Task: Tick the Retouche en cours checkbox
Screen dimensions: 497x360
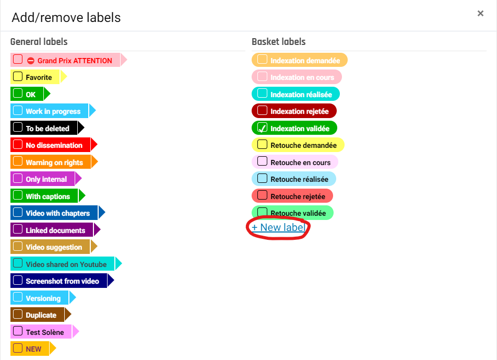Action: coord(262,162)
